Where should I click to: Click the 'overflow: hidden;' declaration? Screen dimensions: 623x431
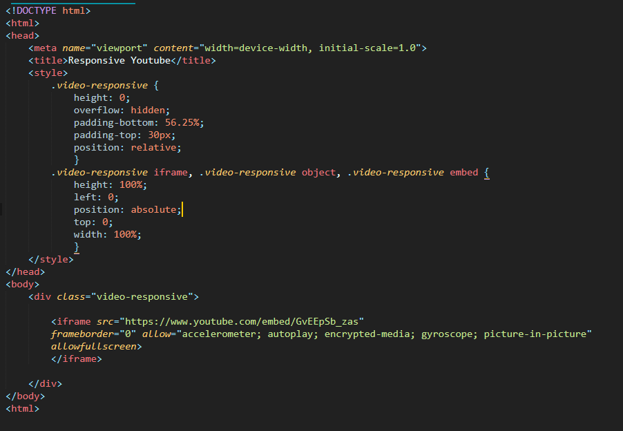(x=122, y=111)
